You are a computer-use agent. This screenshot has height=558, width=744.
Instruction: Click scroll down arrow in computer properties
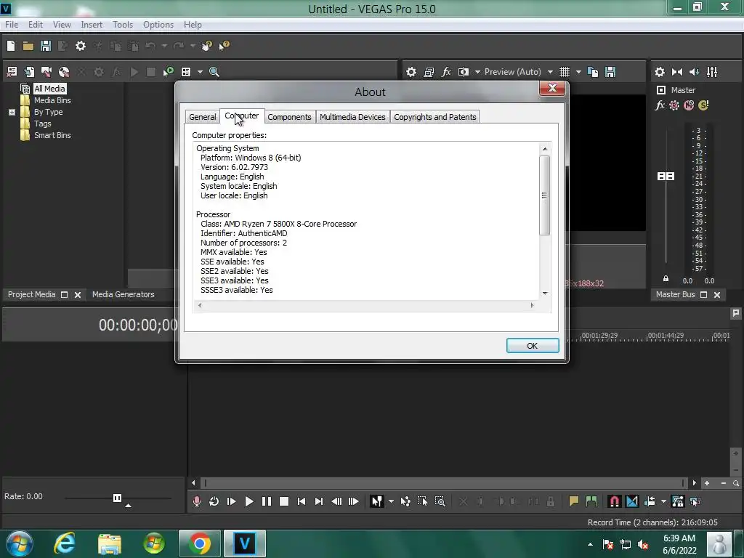545,294
